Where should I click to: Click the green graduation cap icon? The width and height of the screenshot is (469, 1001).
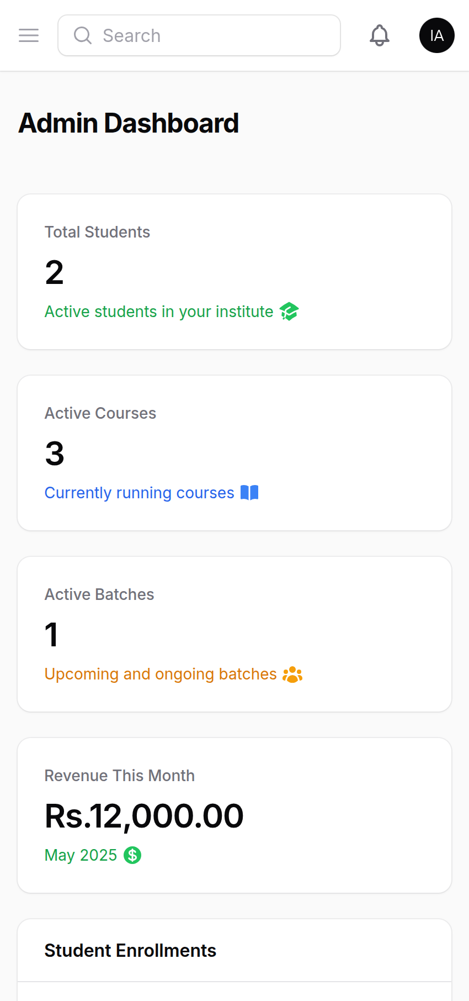(289, 312)
